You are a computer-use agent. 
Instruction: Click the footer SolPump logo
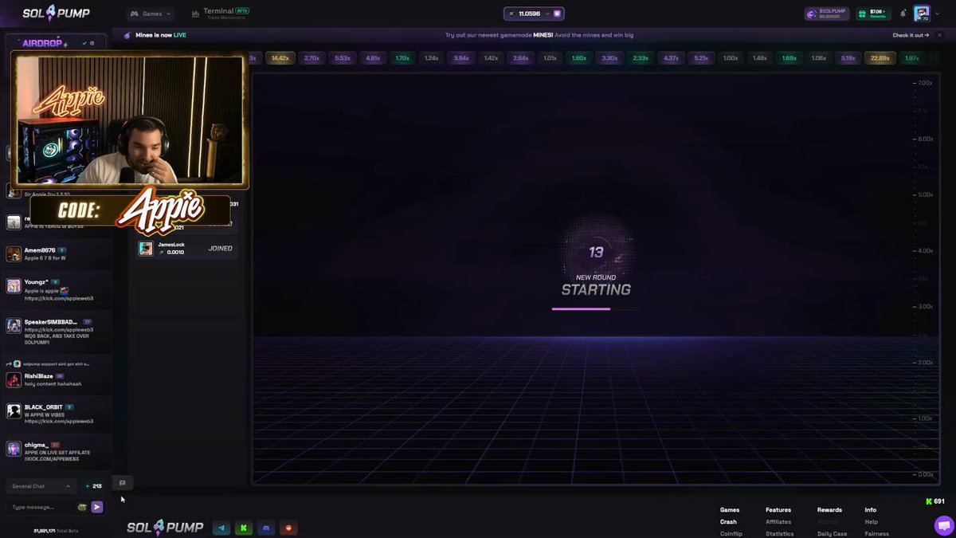pyautogui.click(x=165, y=527)
